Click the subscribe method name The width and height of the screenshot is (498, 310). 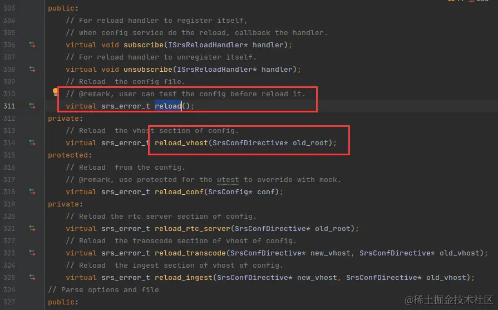[x=144, y=45]
